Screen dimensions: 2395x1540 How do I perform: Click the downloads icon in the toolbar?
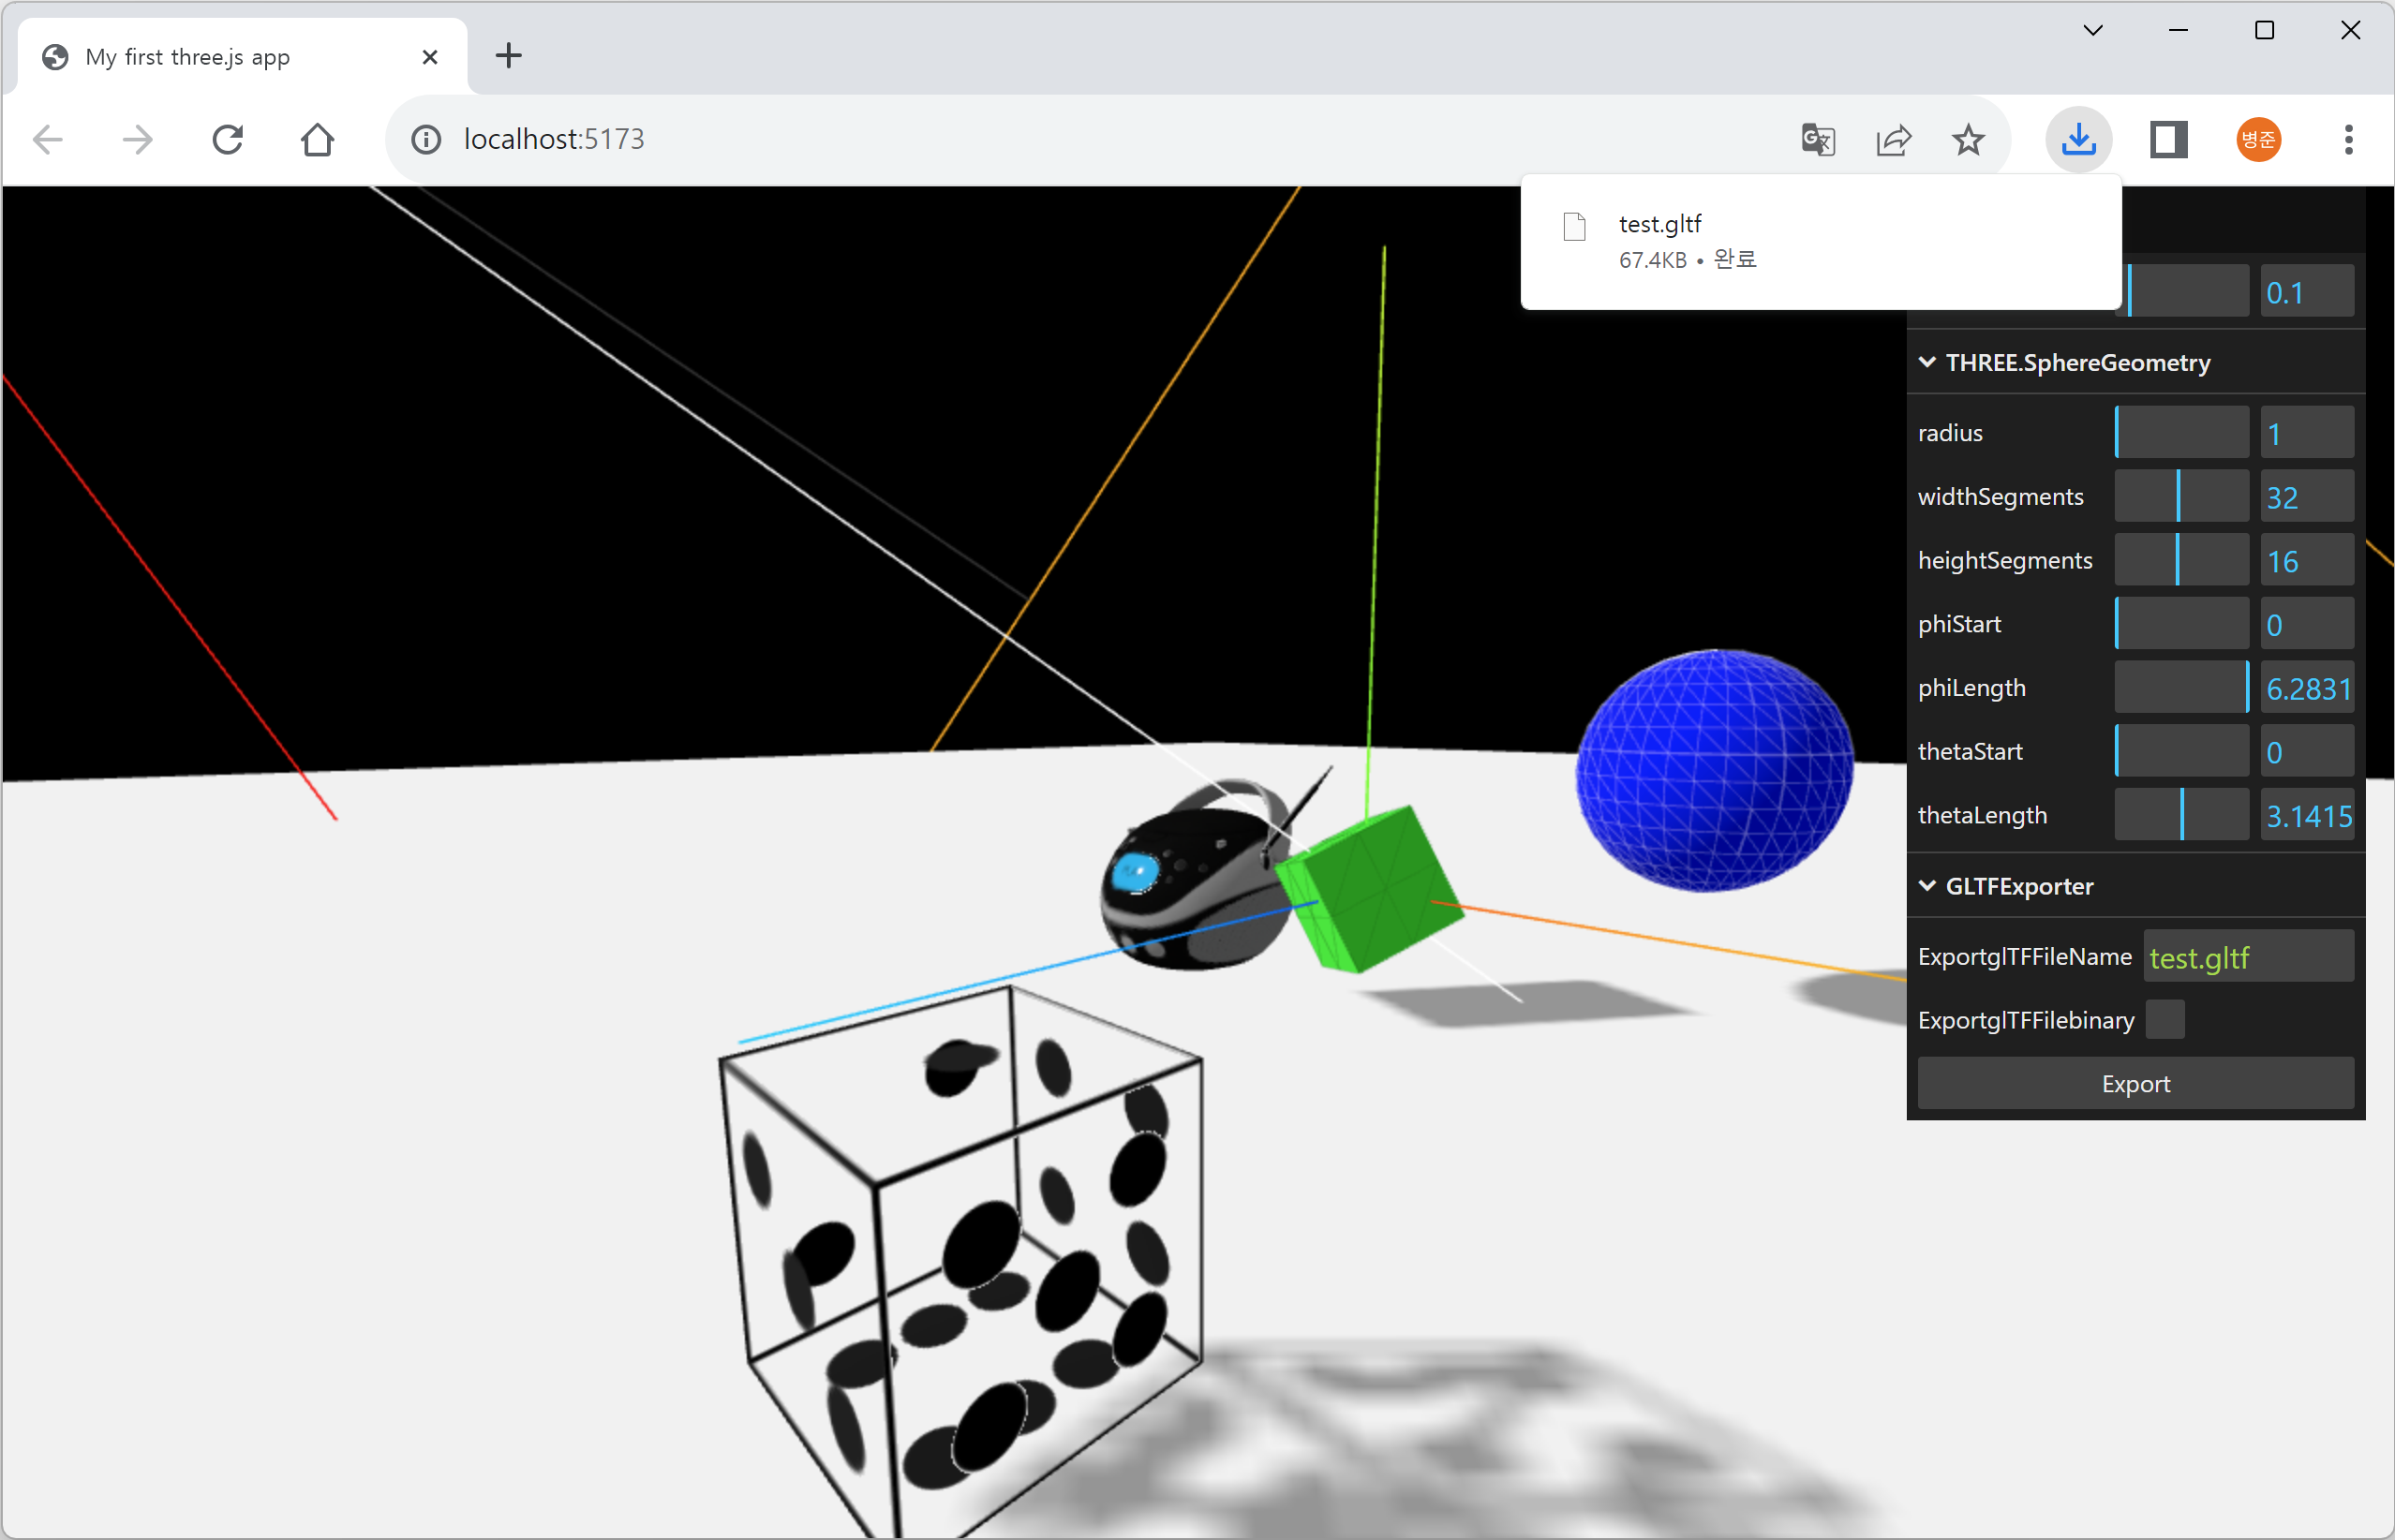[x=2078, y=139]
